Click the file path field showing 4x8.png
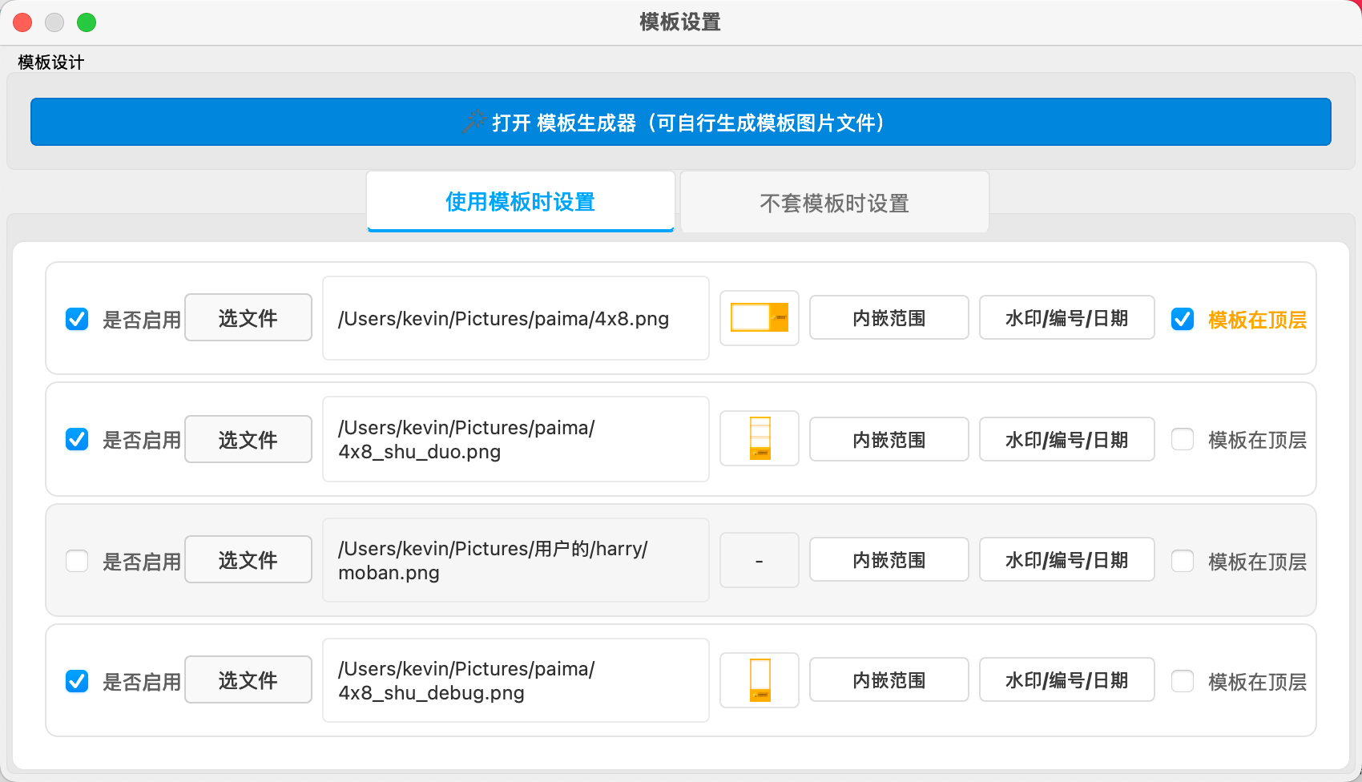 (x=515, y=318)
